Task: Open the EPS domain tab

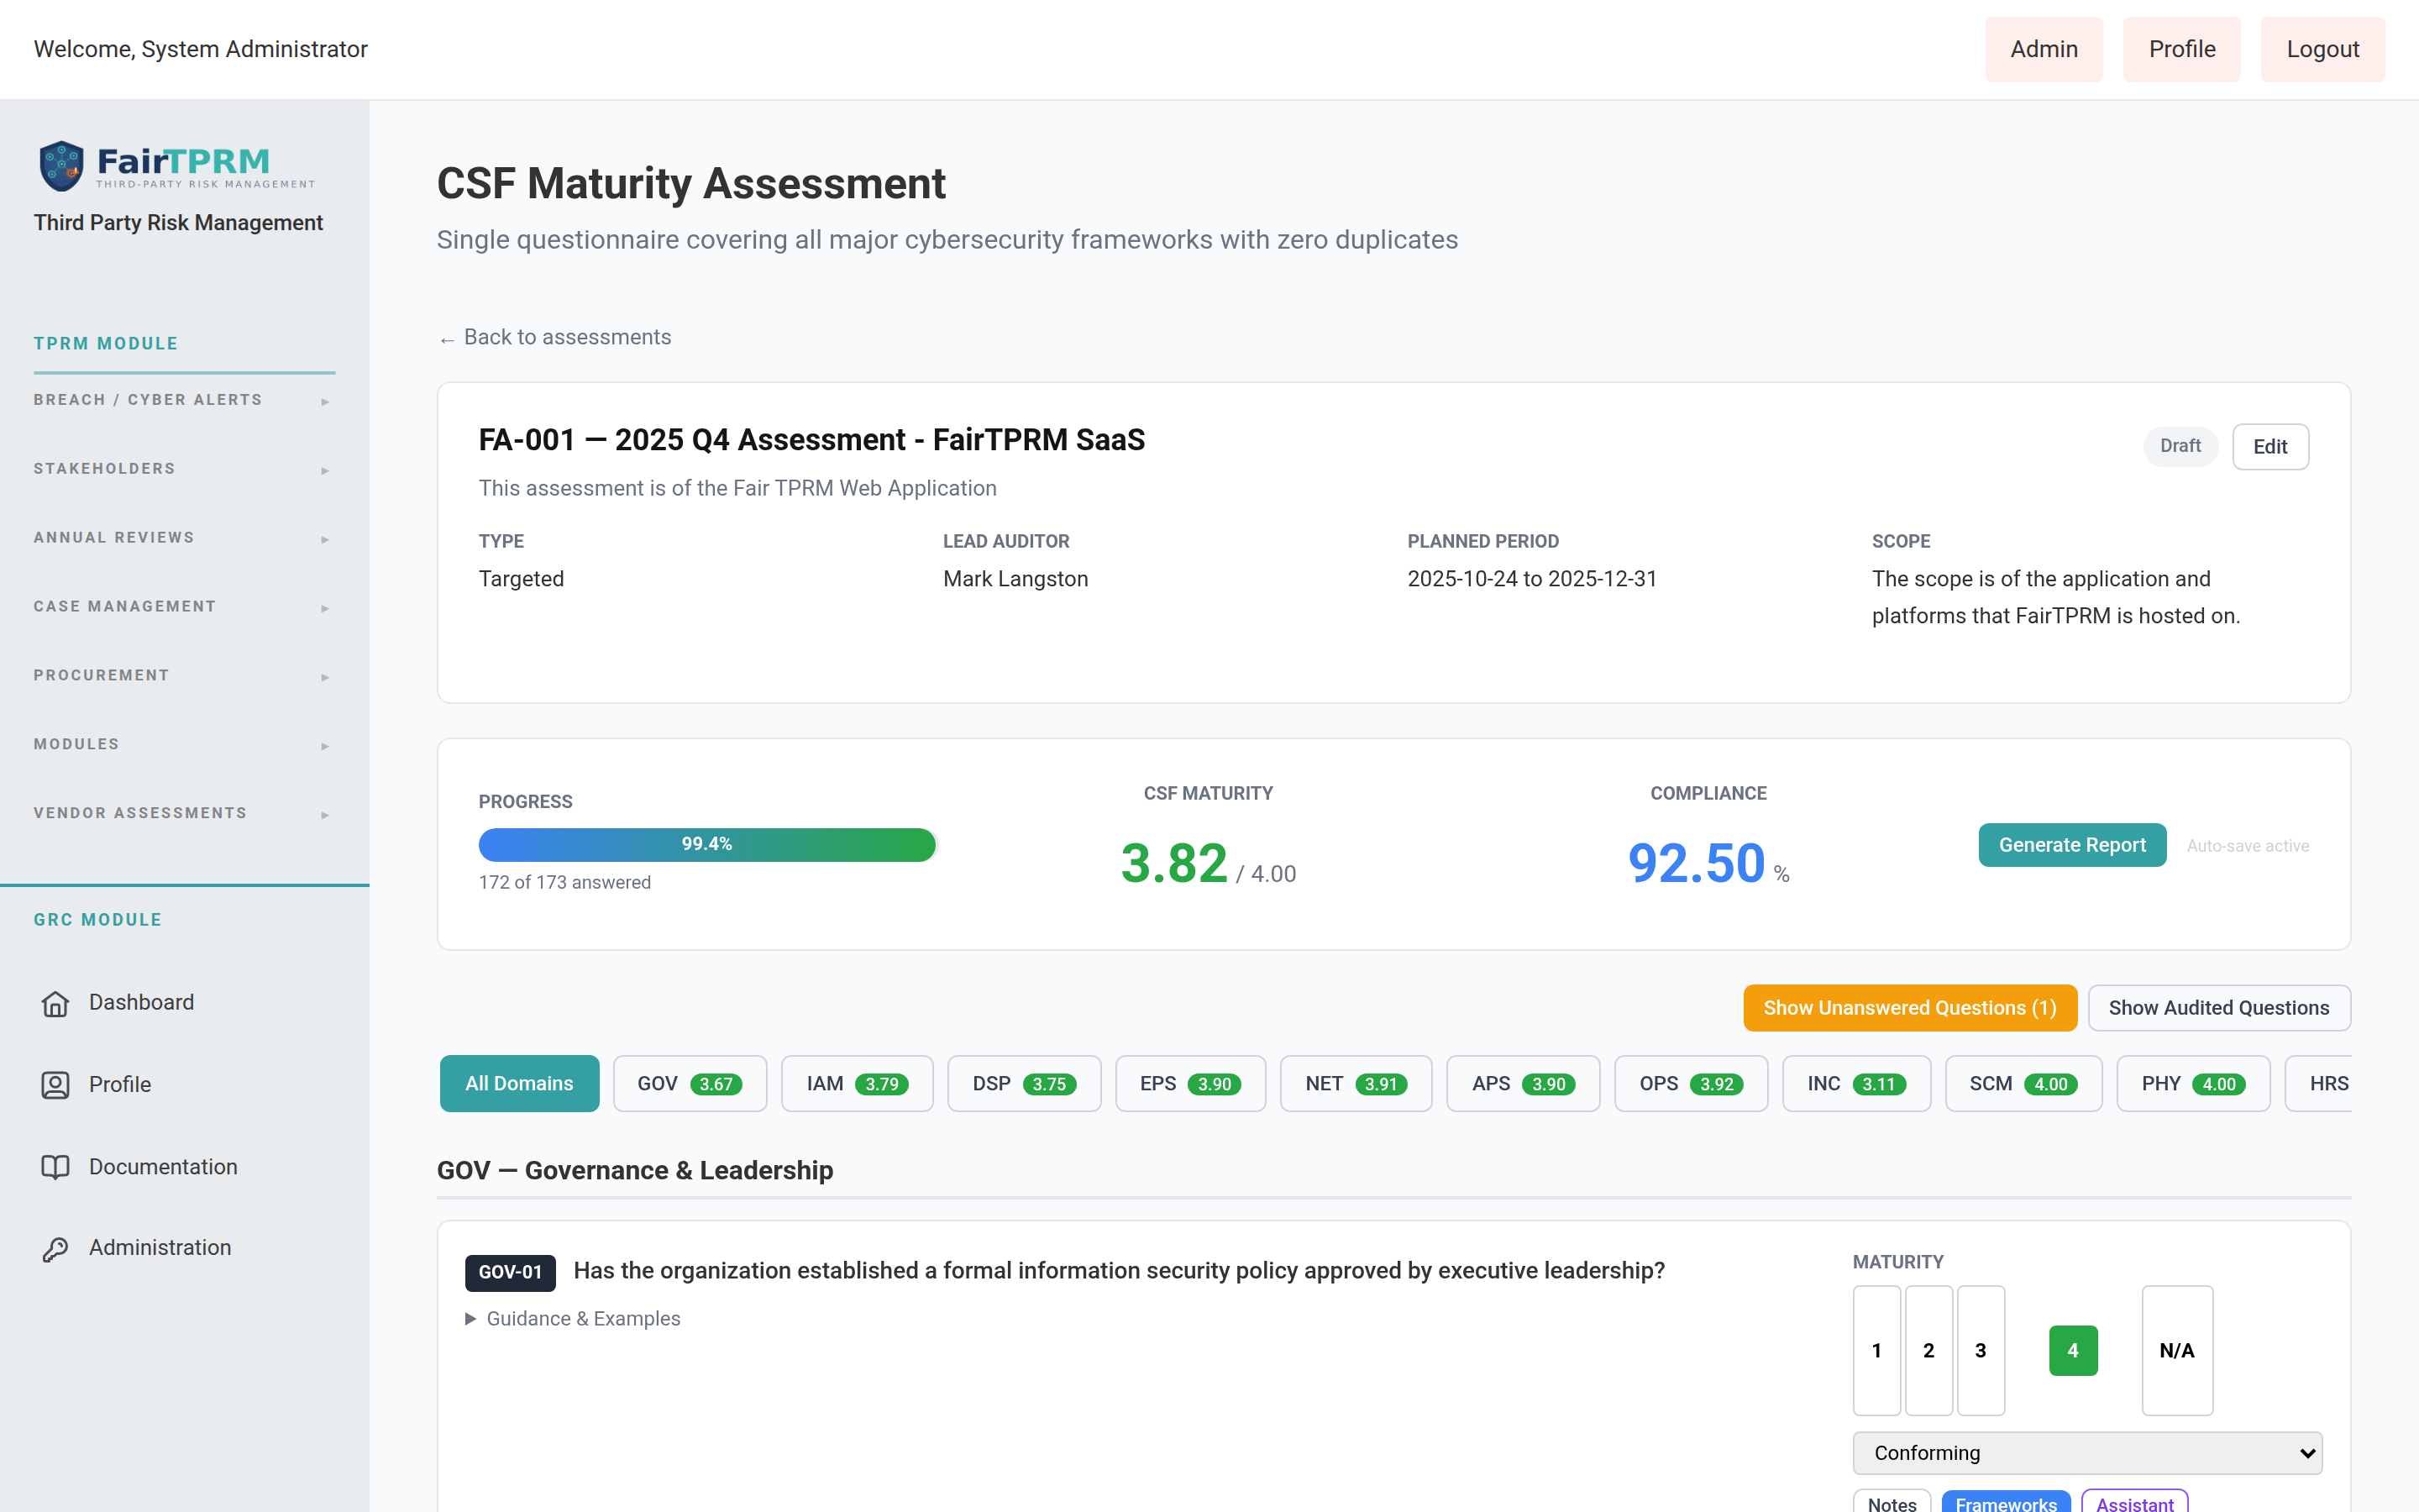Action: coord(1190,1084)
